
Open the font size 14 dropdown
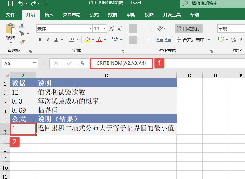coord(105,29)
